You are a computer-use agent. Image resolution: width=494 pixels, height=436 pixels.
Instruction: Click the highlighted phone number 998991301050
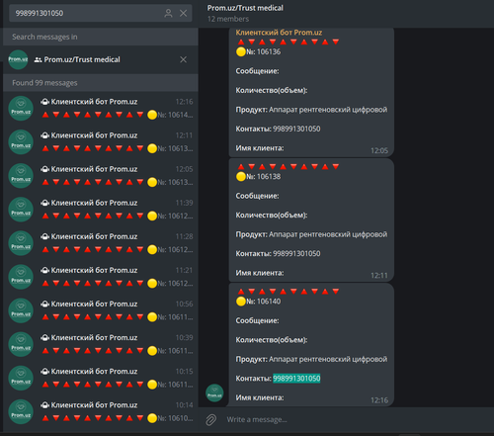[x=296, y=379]
